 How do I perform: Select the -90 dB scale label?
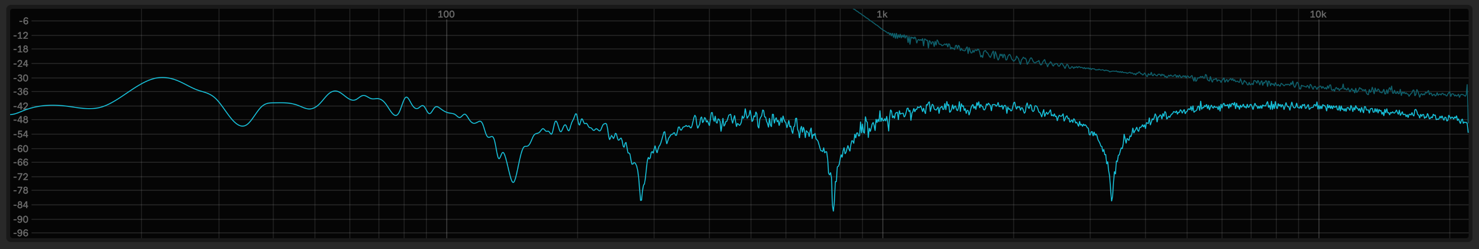(21, 219)
